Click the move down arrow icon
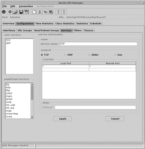 (64, 12)
